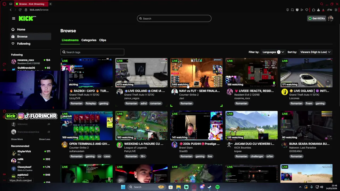Open Counter-Strike 2 category under Jaxi
The height and width of the screenshot is (191, 340).
click(189, 95)
